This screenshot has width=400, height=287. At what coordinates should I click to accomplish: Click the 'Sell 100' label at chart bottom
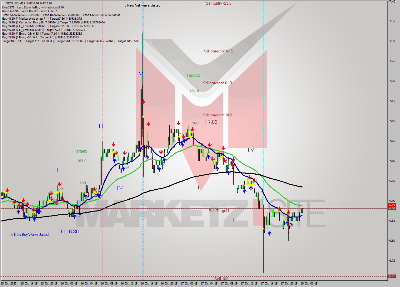point(221,279)
